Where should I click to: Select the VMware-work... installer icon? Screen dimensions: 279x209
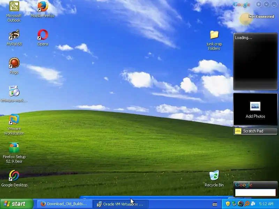pyautogui.click(x=14, y=94)
